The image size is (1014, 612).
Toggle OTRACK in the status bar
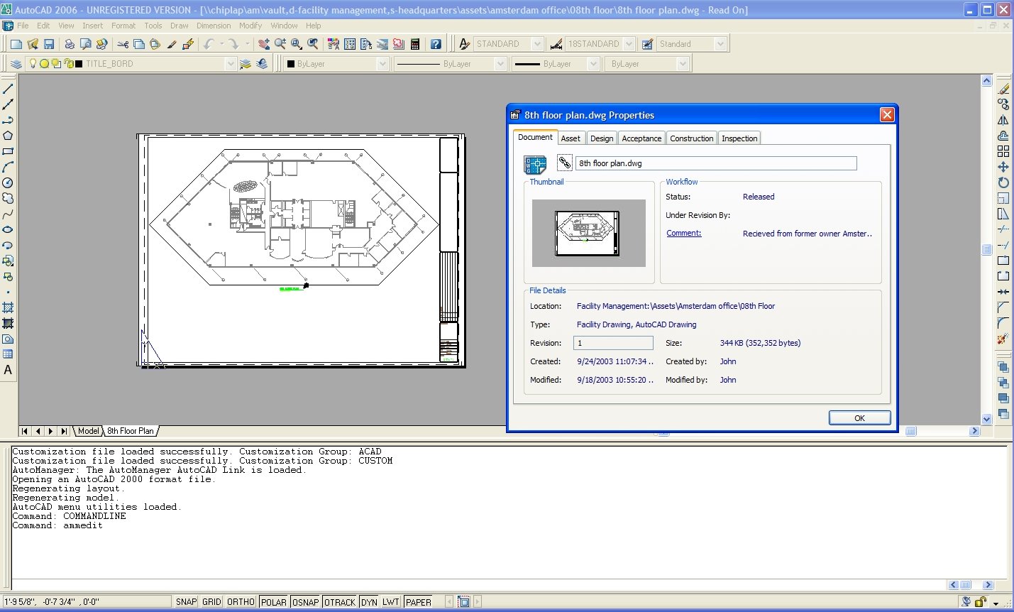pos(340,601)
